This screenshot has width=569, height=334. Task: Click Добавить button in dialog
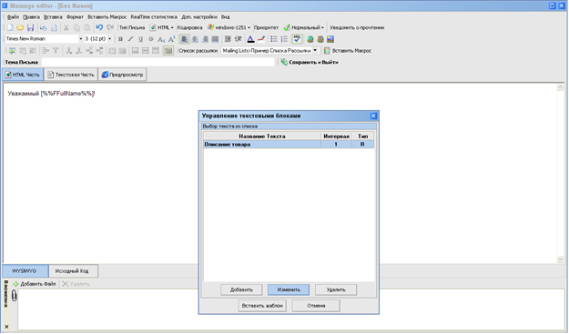pyautogui.click(x=241, y=289)
